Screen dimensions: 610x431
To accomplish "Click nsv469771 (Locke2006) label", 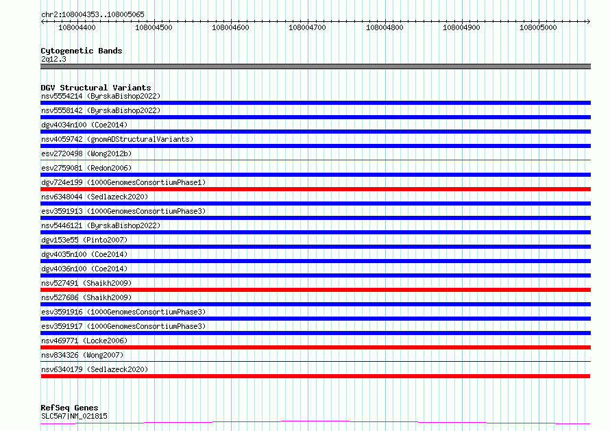I will pos(84,341).
